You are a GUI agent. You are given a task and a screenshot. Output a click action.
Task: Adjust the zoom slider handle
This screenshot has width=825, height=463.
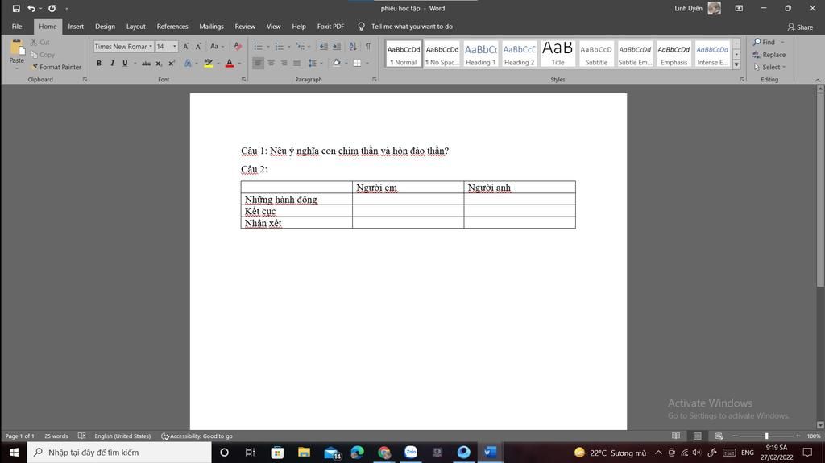(x=767, y=436)
